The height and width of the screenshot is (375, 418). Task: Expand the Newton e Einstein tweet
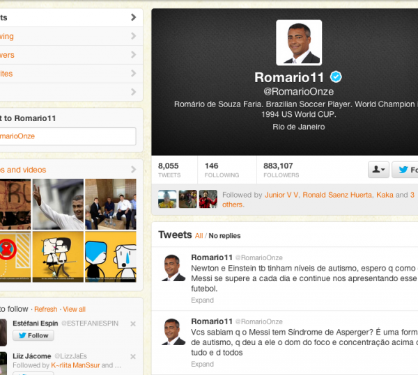point(202,301)
